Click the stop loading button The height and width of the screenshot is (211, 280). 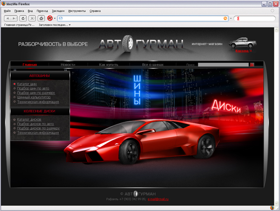click(x=32, y=18)
